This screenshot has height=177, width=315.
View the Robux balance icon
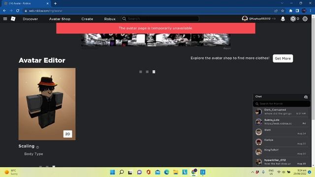293,19
